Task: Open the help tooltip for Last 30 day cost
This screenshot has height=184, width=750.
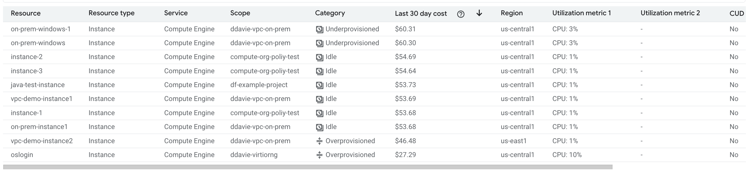Action: pyautogui.click(x=461, y=14)
